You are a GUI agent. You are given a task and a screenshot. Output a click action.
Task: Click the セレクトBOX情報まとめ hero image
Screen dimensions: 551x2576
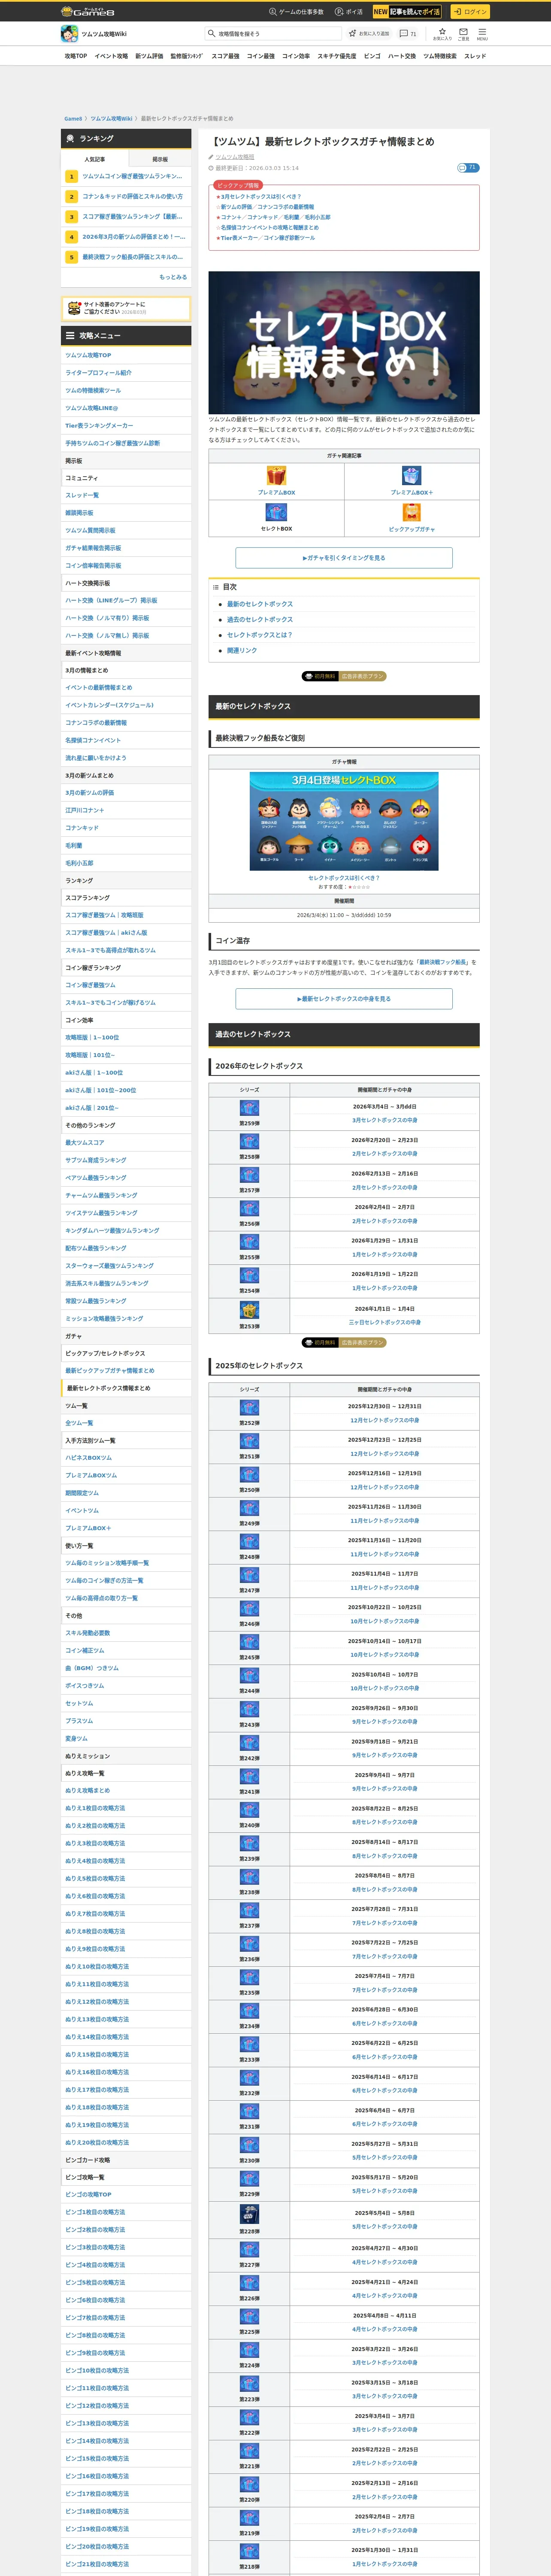344,343
